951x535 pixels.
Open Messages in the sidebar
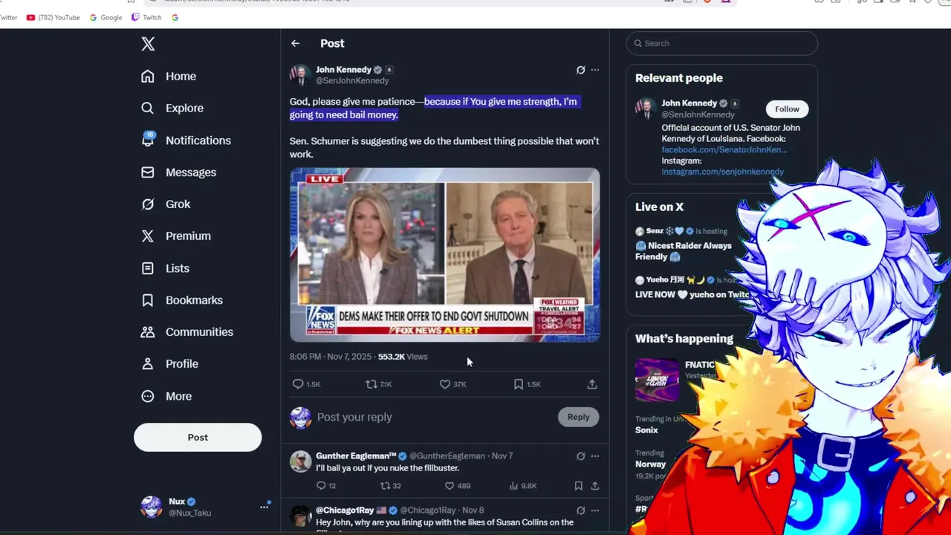click(178, 172)
